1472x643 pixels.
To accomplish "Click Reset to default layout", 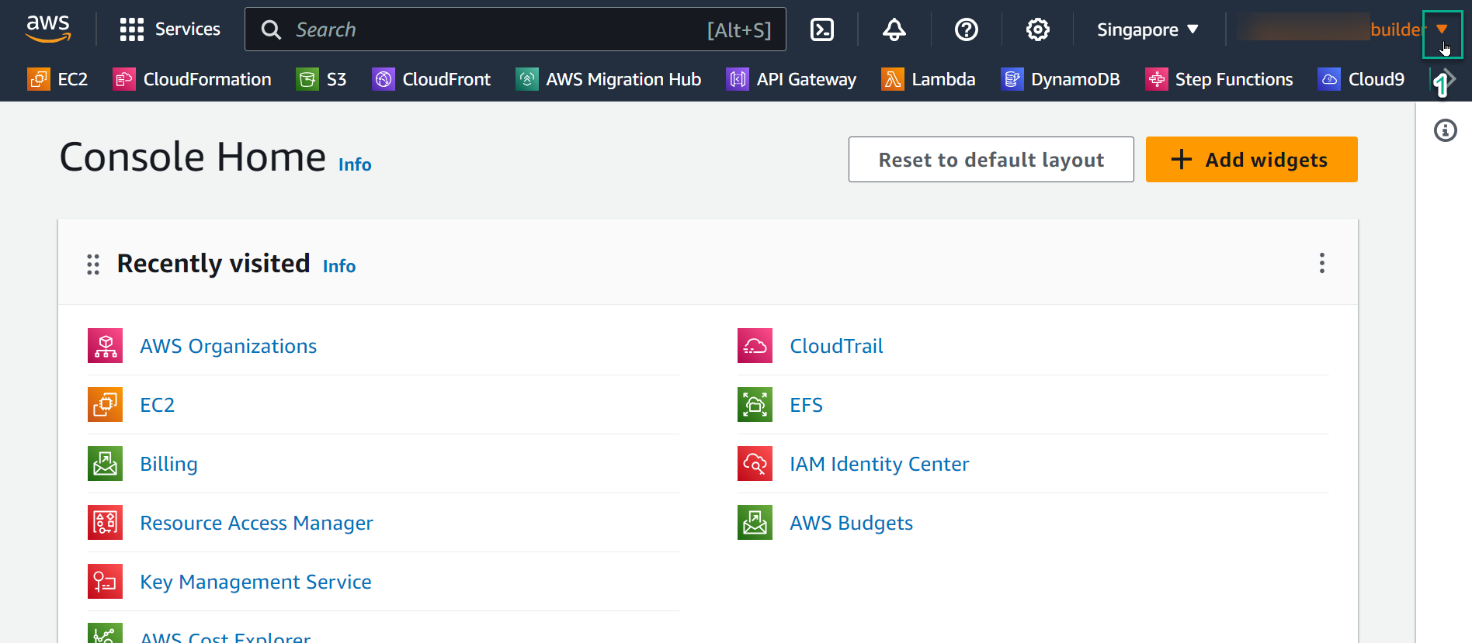I will (991, 160).
